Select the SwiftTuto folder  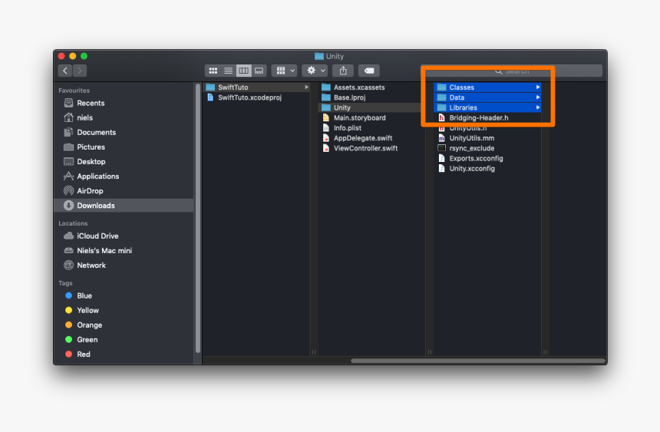(x=256, y=87)
